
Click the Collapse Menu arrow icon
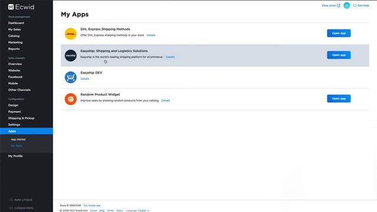[11, 208]
